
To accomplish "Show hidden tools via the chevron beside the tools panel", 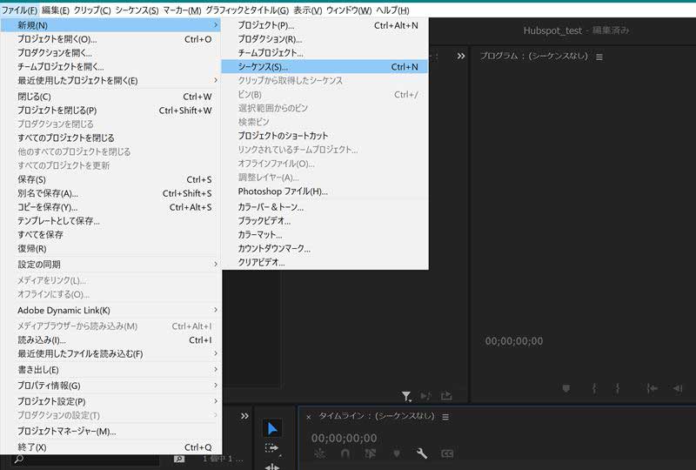I will (244, 416).
